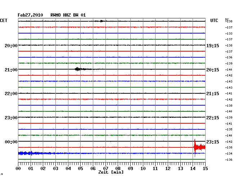Screen dimensions: 234x178
Task: Click the large red seismic event onset
Action: pyautogui.click(x=195, y=147)
